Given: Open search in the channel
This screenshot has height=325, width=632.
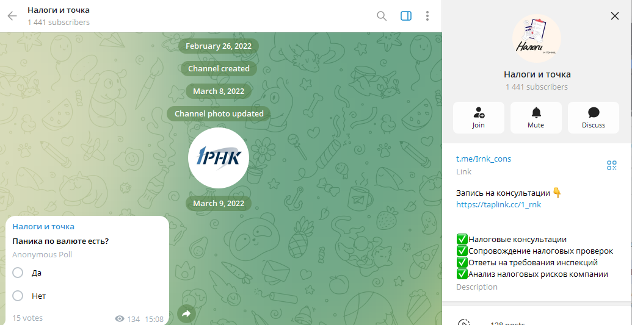Looking at the screenshot, I should (x=382, y=16).
